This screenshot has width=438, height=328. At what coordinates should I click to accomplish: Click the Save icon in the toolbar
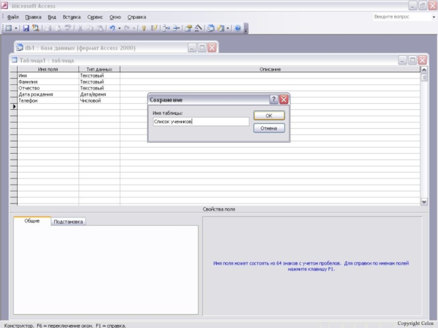pos(26,28)
